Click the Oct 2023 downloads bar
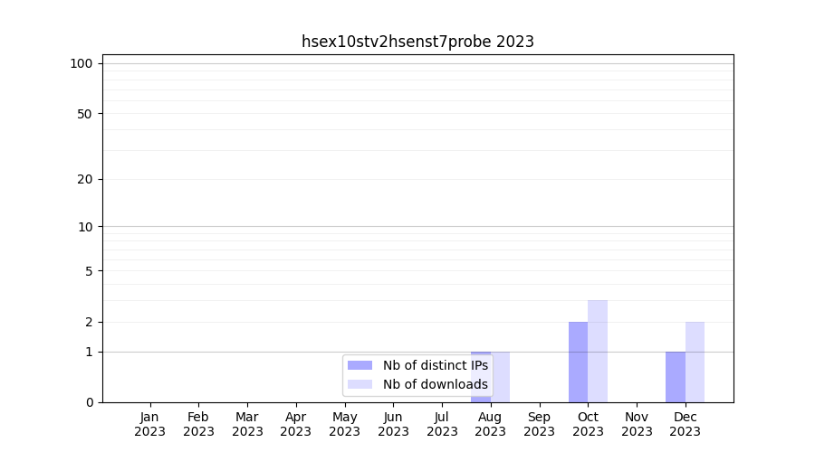This screenshot has width=815, height=452. pos(598,351)
